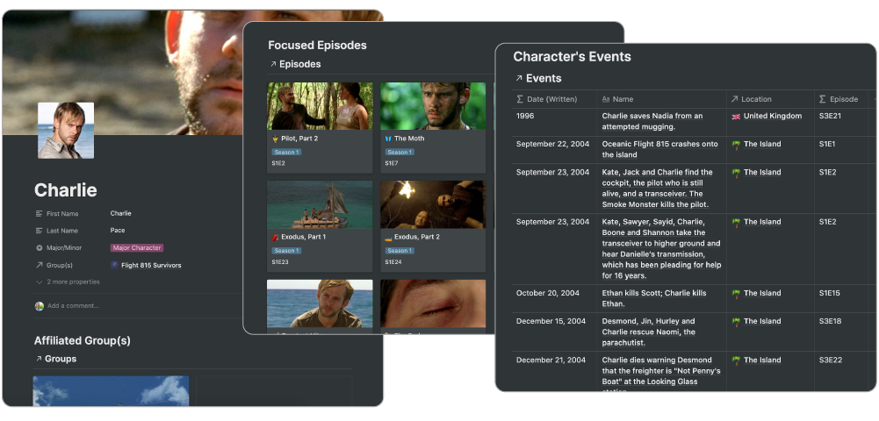Click the Group(s) relation arrow icon

click(x=40, y=266)
